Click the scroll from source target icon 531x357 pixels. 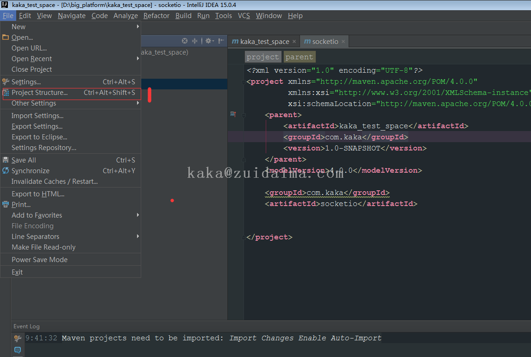coord(185,41)
